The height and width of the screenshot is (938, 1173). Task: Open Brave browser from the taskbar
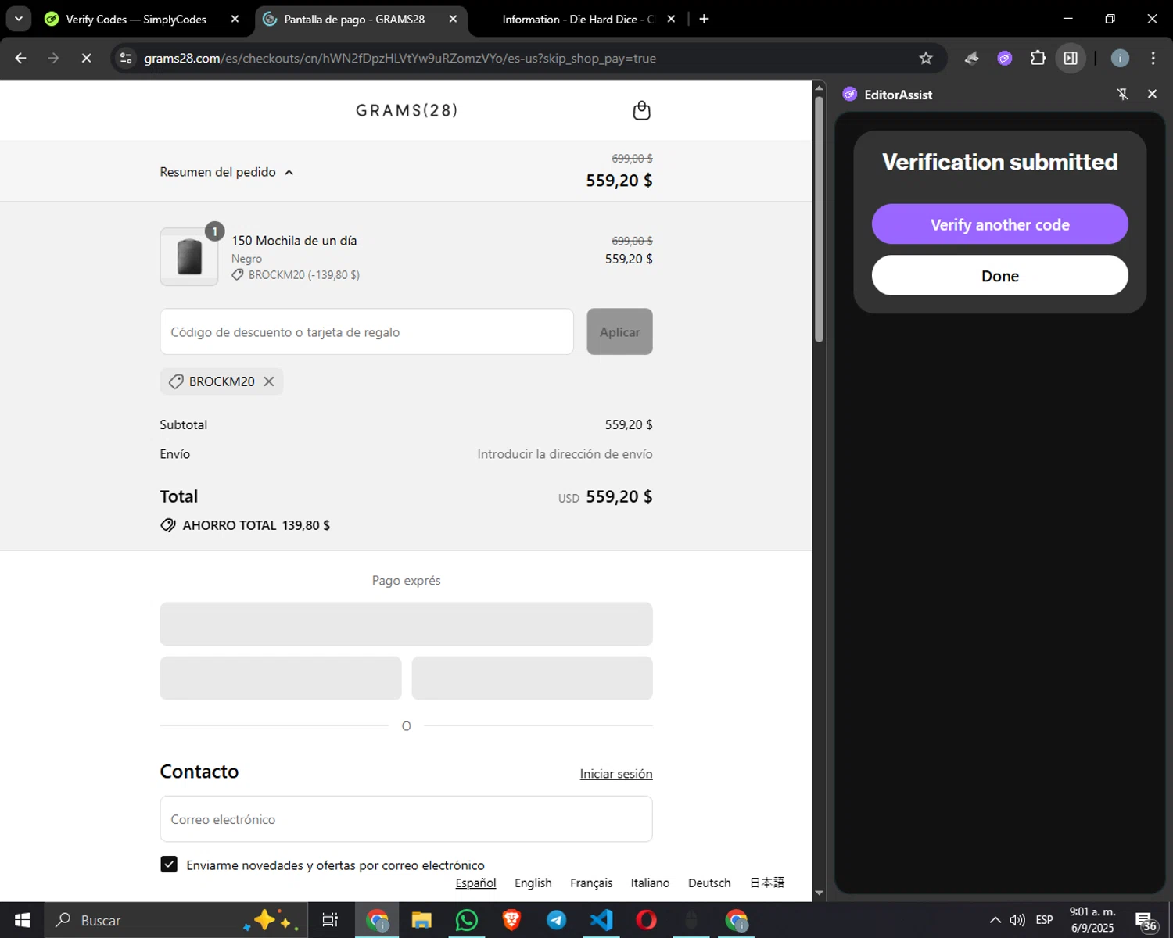click(511, 920)
